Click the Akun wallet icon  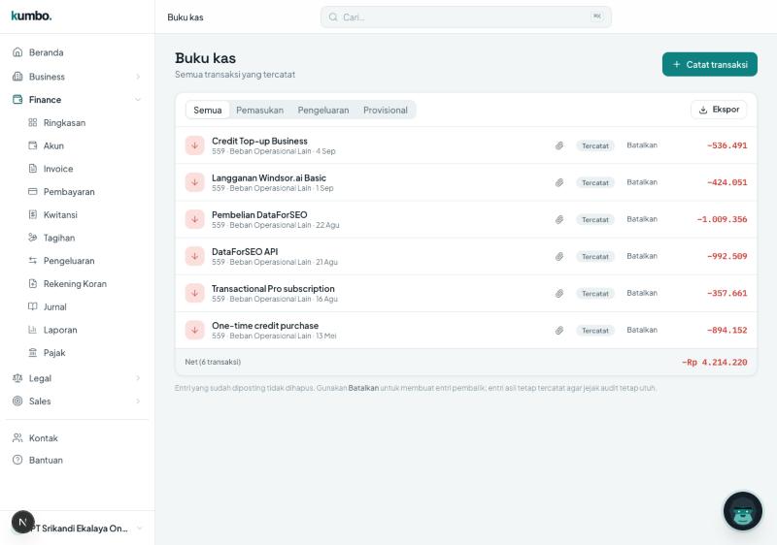point(33,145)
